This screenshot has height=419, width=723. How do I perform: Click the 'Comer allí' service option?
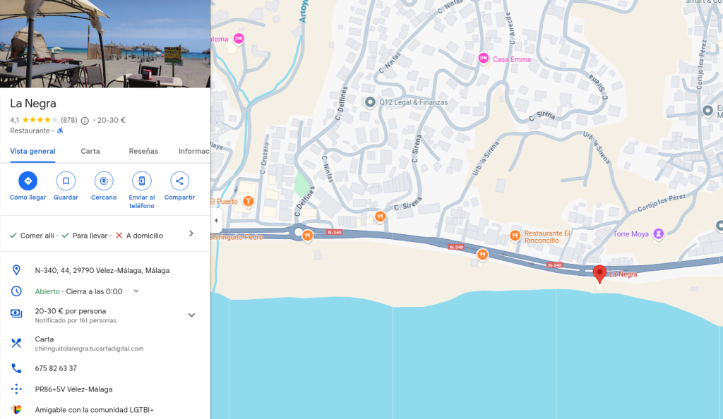click(37, 236)
